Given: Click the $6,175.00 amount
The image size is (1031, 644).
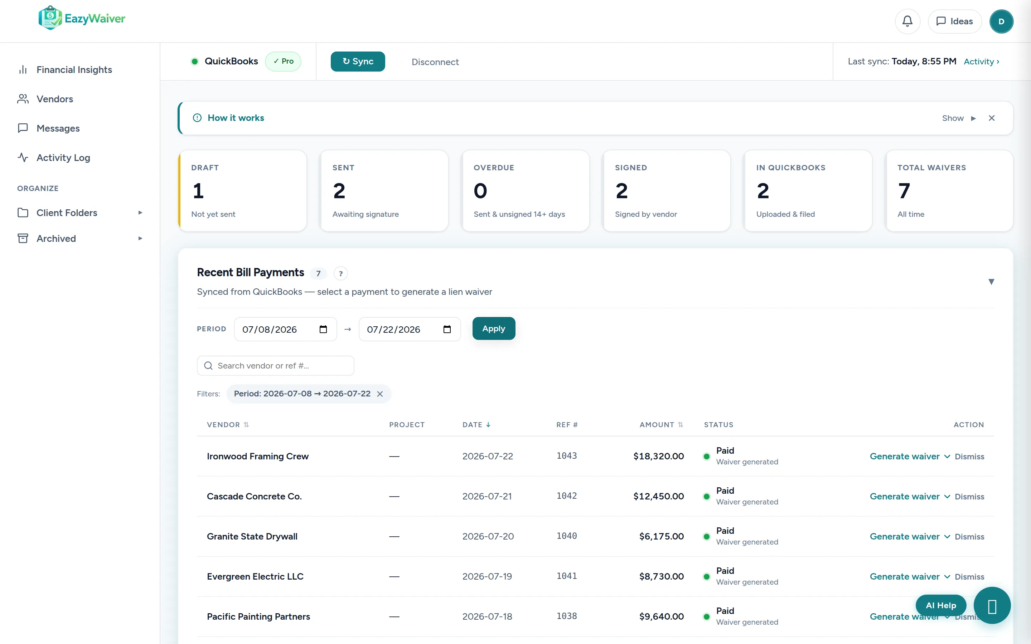Looking at the screenshot, I should 661,536.
